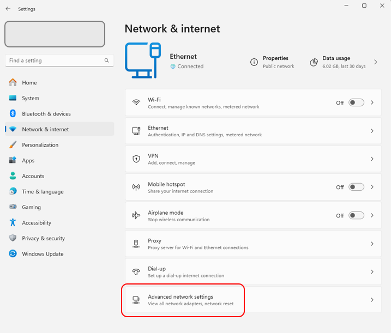391x333 pixels.
Task: Click the Find a setting search box
Action: [55, 60]
